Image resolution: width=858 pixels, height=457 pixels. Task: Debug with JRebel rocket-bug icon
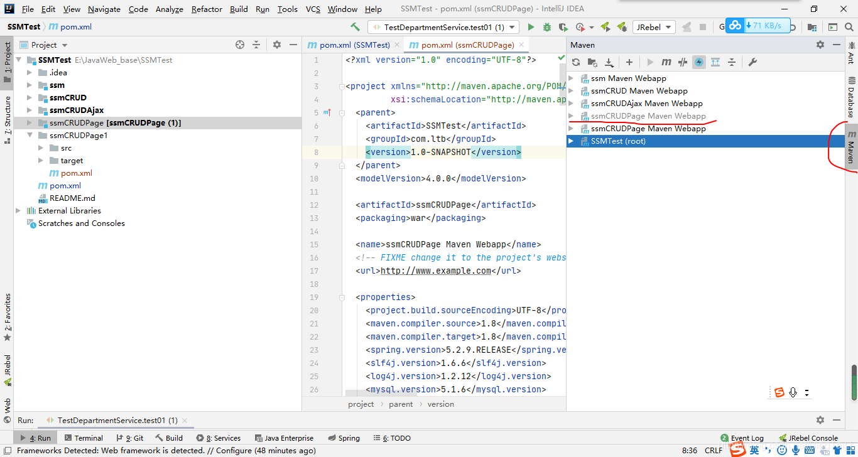(622, 27)
